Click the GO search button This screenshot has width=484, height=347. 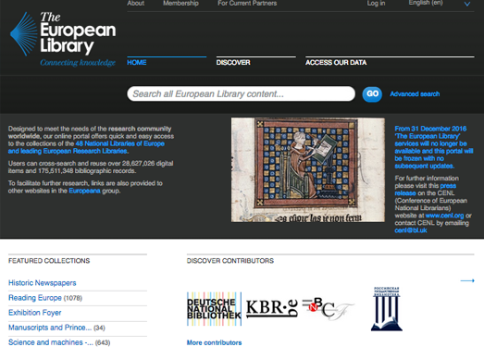[x=372, y=93]
